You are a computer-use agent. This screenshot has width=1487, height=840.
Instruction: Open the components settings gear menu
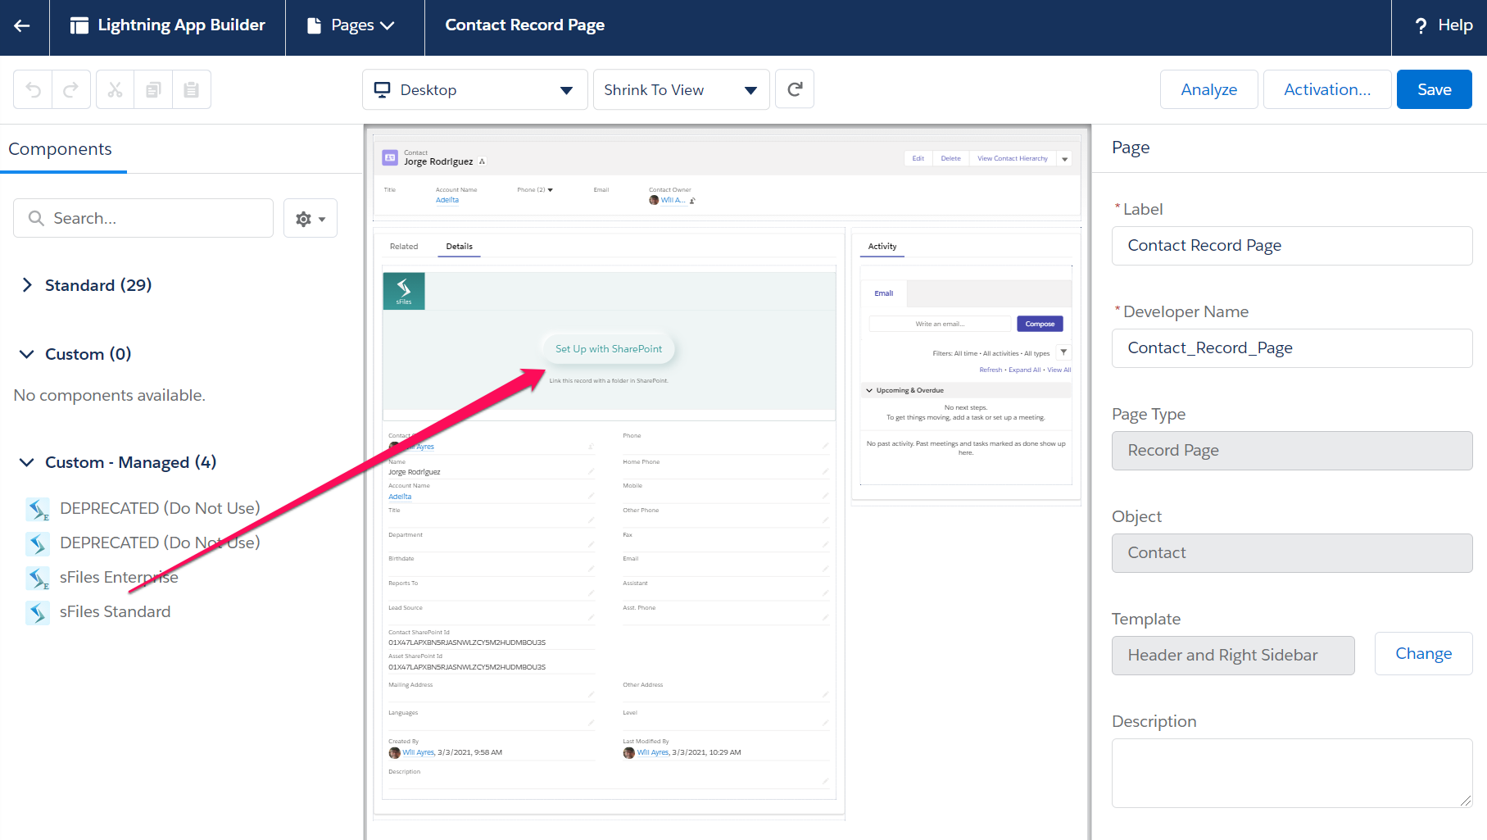click(311, 219)
